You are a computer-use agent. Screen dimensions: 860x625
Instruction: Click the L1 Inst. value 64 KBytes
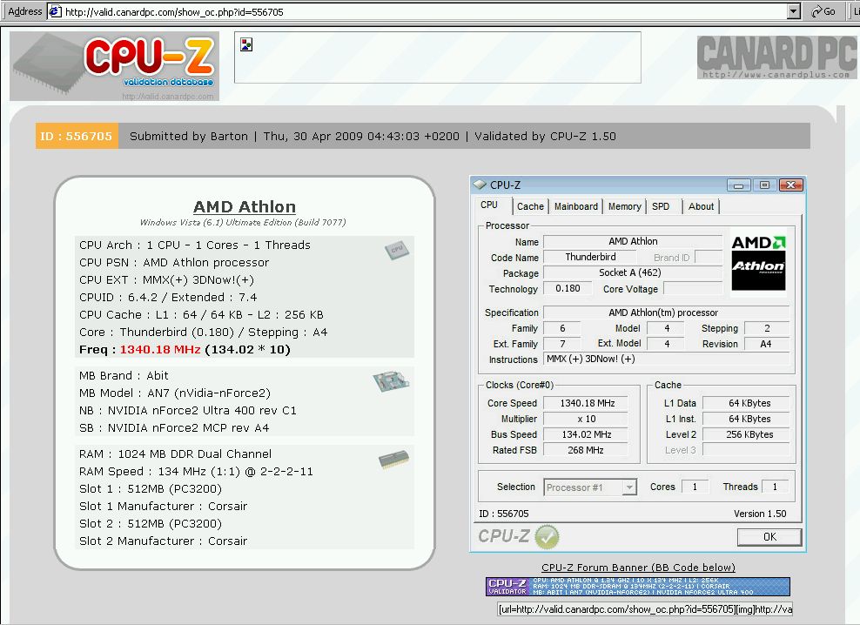click(747, 419)
